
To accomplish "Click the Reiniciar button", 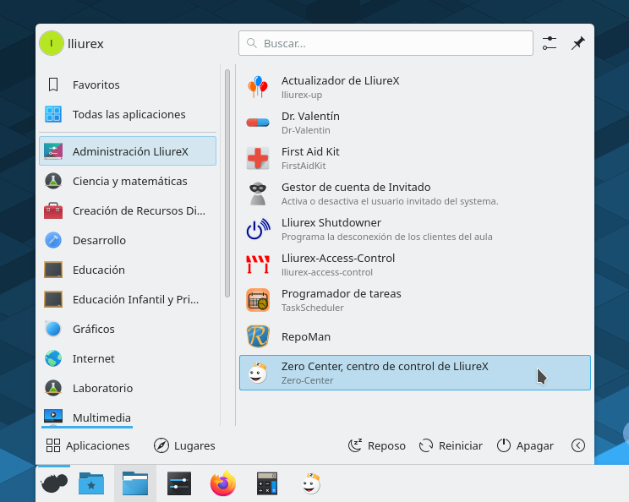I will click(451, 445).
